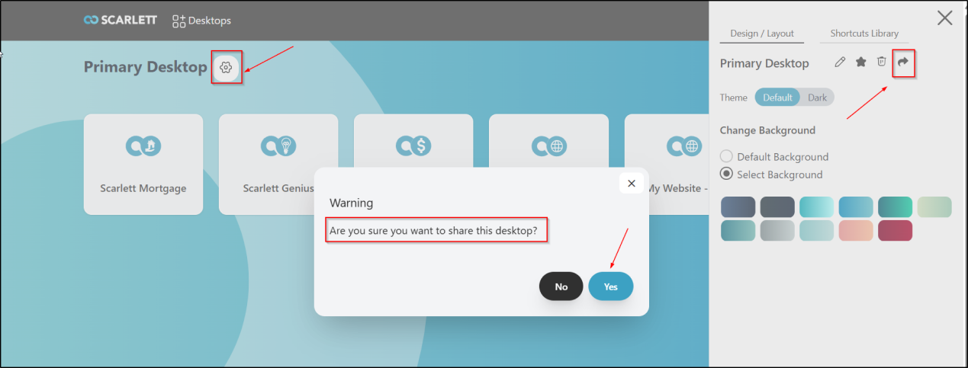Open the Desktops menu in header
Viewport: 968px width, 368px height.
[x=201, y=21]
